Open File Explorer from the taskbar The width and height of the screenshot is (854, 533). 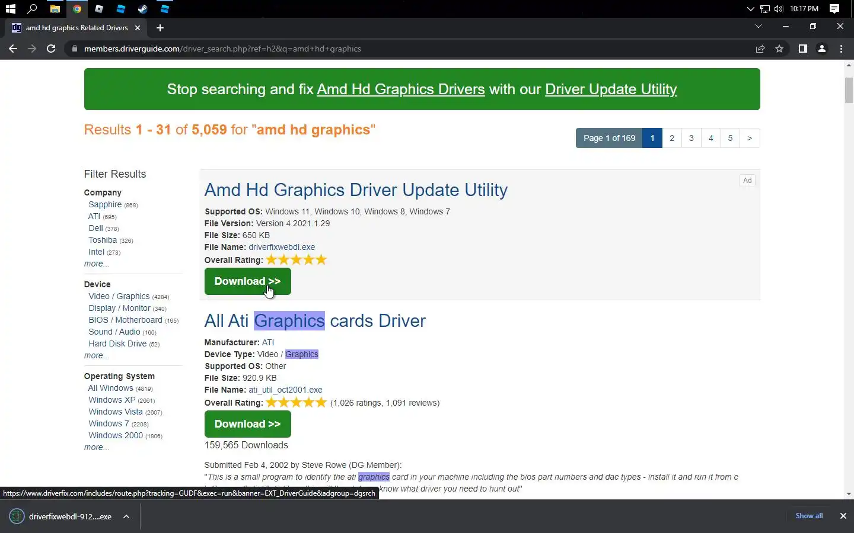pyautogui.click(x=55, y=9)
